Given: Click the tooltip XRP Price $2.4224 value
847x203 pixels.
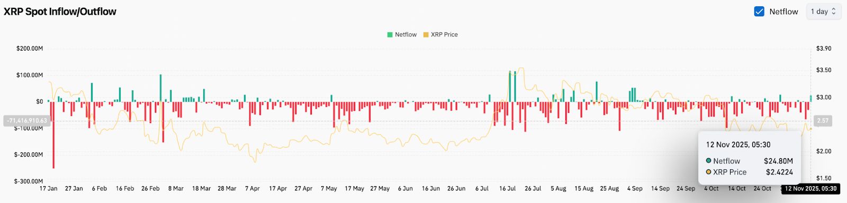Looking at the screenshot, I should pyautogui.click(x=779, y=172).
